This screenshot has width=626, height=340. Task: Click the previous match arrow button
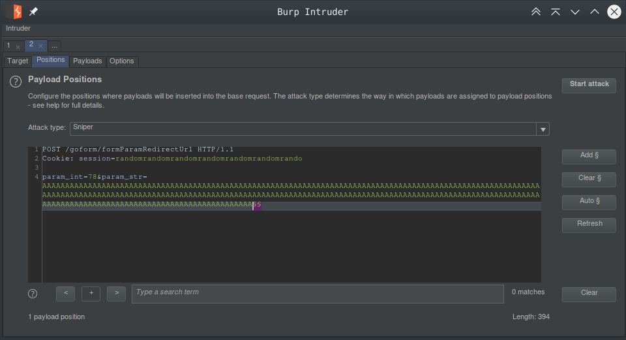click(x=66, y=294)
